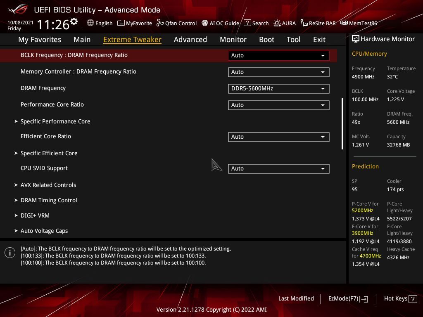Switch to Boot tab

266,40
